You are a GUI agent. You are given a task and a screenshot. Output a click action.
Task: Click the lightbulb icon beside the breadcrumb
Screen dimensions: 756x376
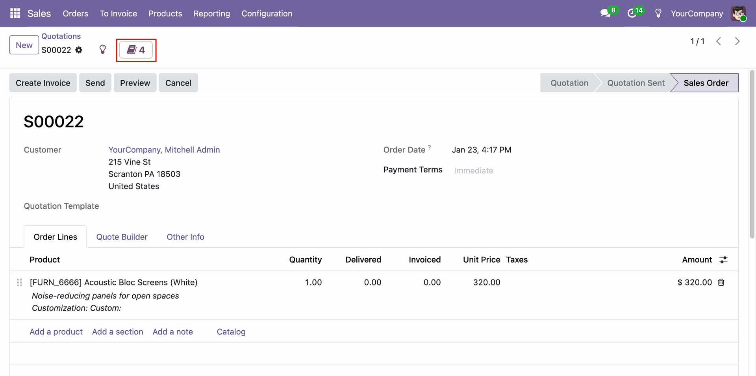point(103,50)
